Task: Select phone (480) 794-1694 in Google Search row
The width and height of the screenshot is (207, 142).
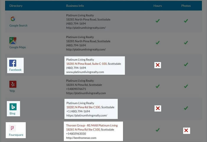Action: point(76,23)
